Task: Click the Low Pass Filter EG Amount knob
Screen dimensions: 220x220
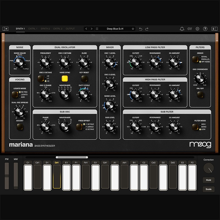Action: tap(174, 62)
